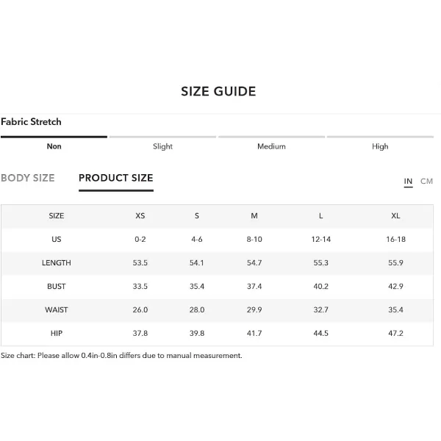Select the PRODUCT SIZE tab
The image size is (441, 441).
click(x=116, y=178)
